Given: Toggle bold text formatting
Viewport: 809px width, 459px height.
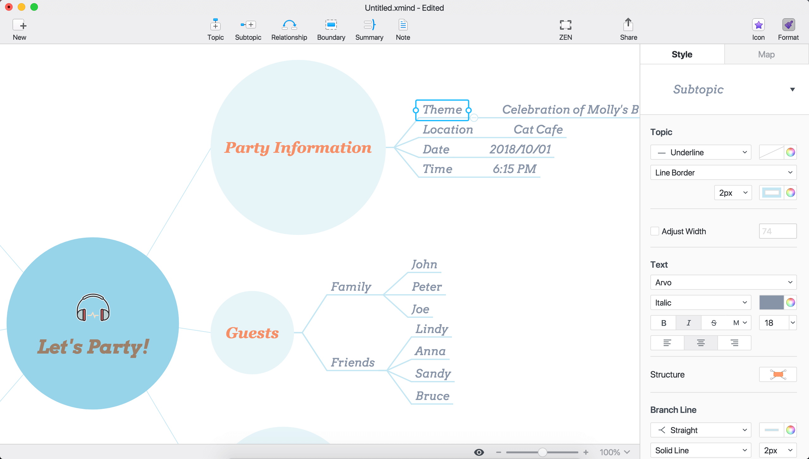Looking at the screenshot, I should pyautogui.click(x=664, y=323).
